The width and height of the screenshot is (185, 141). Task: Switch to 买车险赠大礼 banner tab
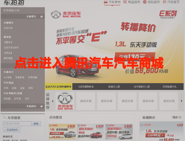[x=170, y=87]
